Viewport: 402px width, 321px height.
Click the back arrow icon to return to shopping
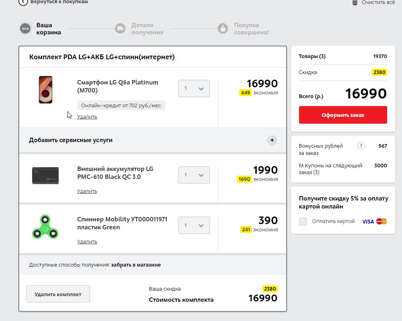point(23,2)
